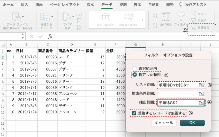Click the cell containing 2019/4/17
Image resolution: width=219 pixels, height=137 pixels.
[26, 93]
